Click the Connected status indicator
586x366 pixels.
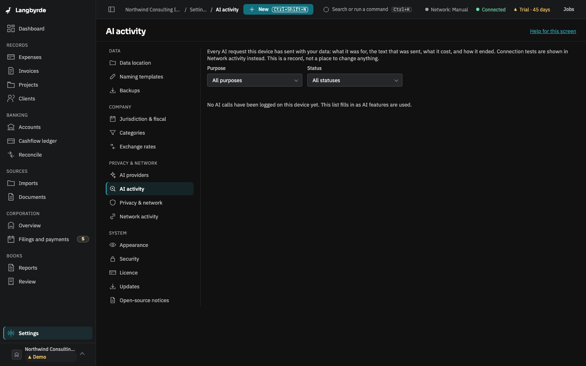click(491, 9)
